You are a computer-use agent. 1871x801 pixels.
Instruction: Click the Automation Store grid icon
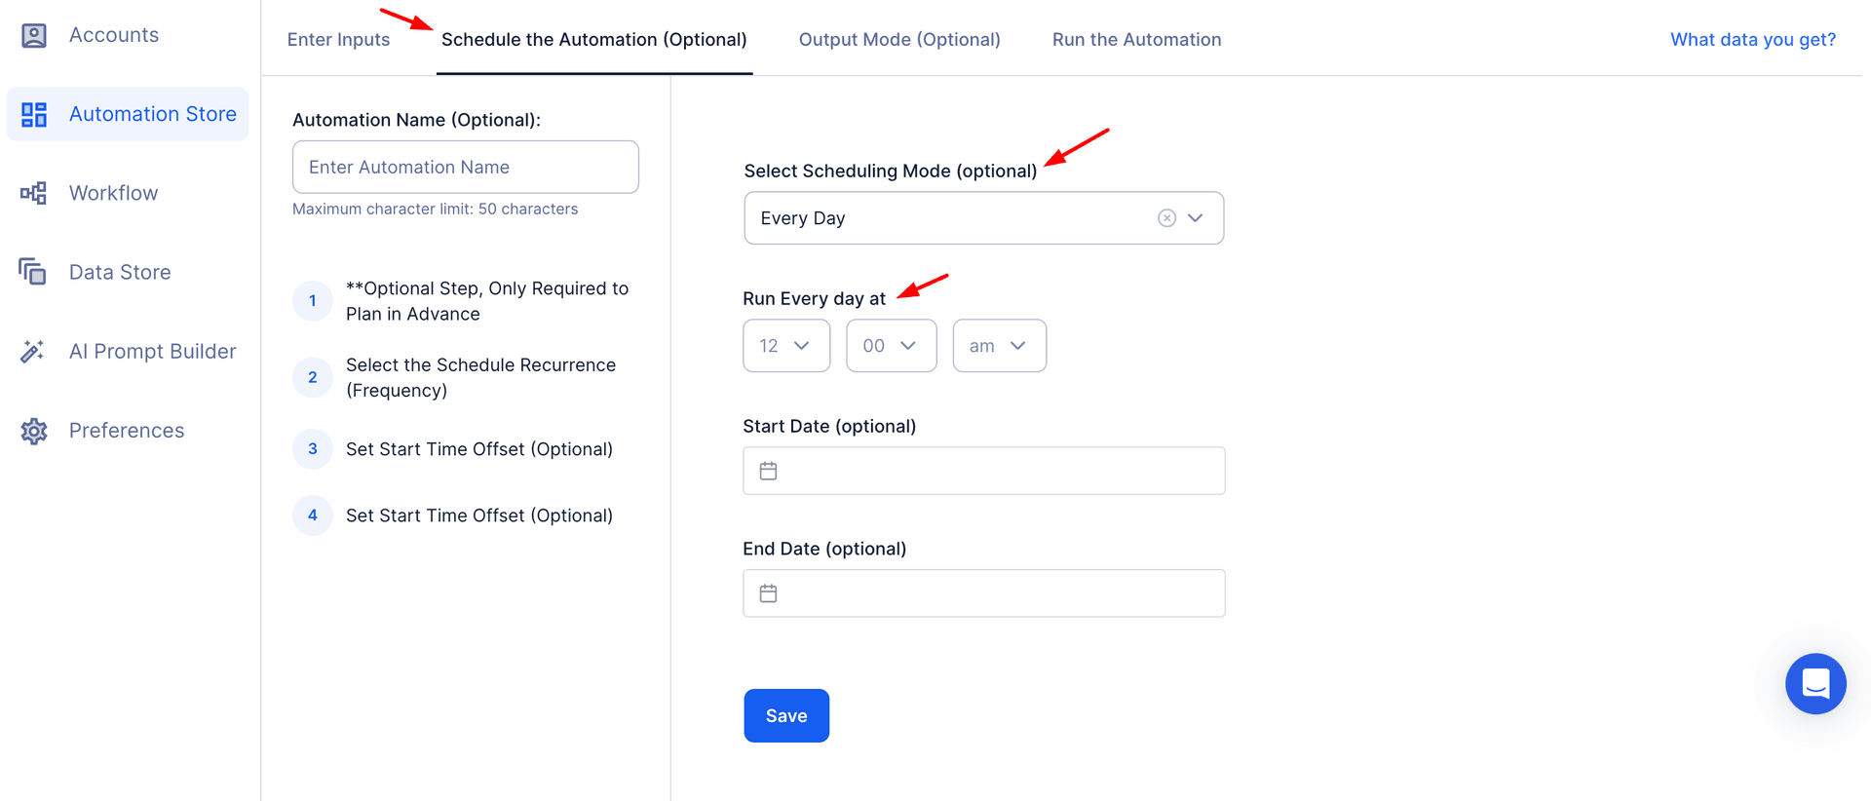[x=34, y=115]
